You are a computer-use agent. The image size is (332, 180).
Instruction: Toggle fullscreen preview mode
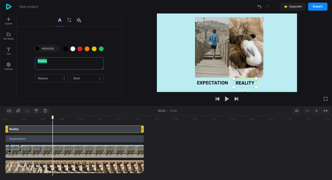pyautogui.click(x=325, y=99)
